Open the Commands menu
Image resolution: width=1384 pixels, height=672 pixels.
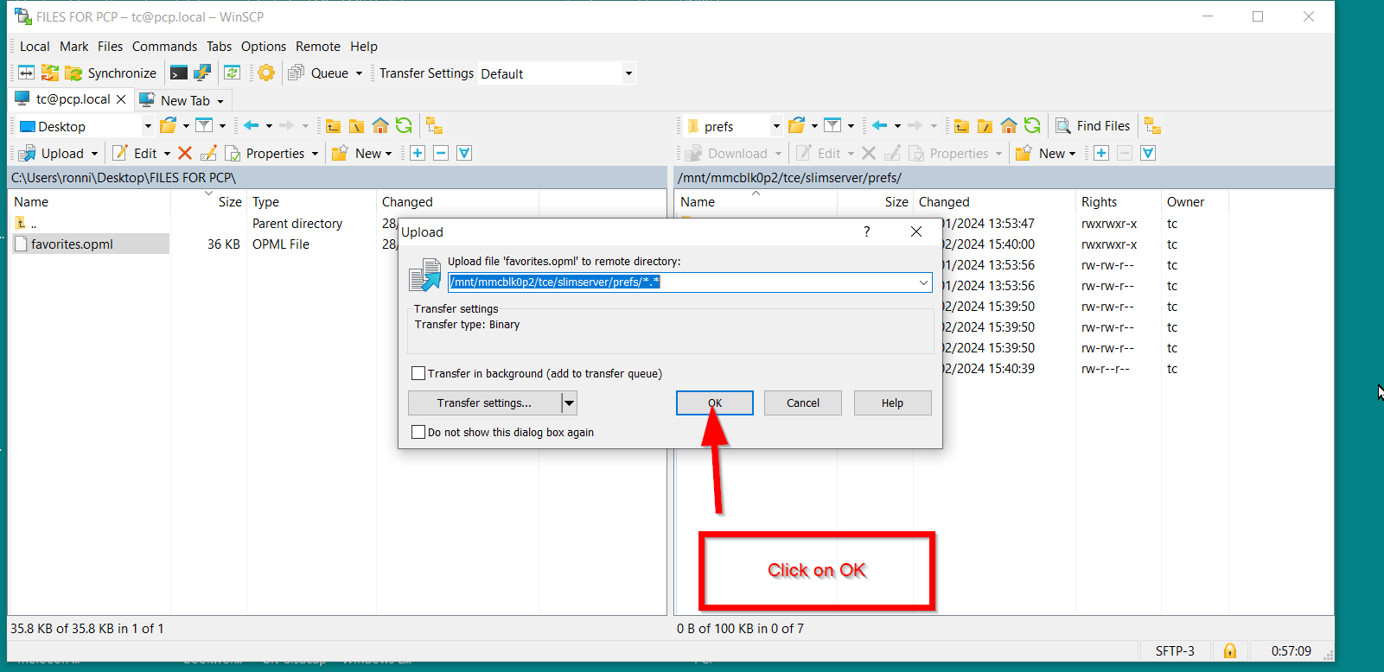(164, 47)
